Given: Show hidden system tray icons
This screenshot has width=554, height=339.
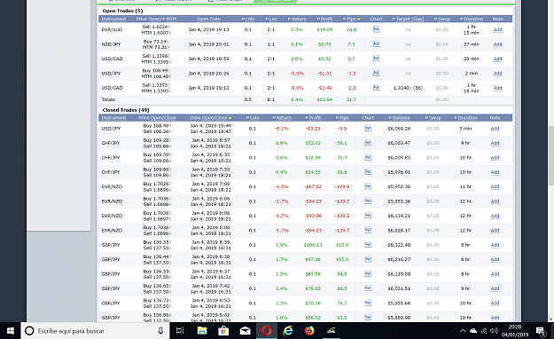Looking at the screenshot, I should [x=463, y=331].
